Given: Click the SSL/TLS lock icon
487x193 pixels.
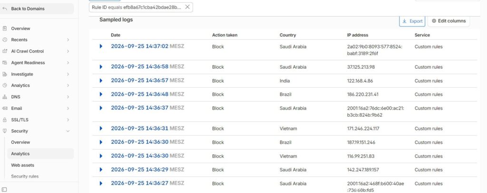Looking at the screenshot, I should tap(5, 119).
